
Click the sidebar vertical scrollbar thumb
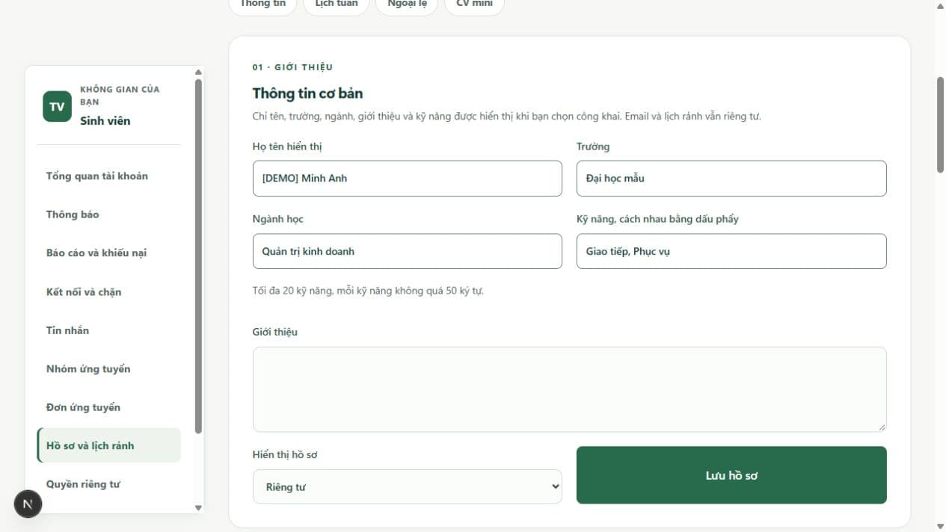[x=198, y=256]
